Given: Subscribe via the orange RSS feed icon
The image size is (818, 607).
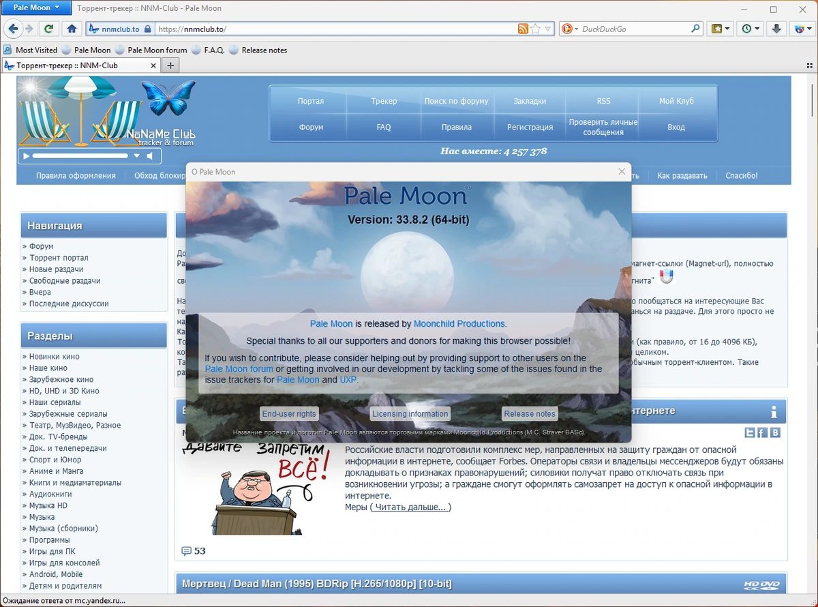Looking at the screenshot, I should pyautogui.click(x=523, y=29).
